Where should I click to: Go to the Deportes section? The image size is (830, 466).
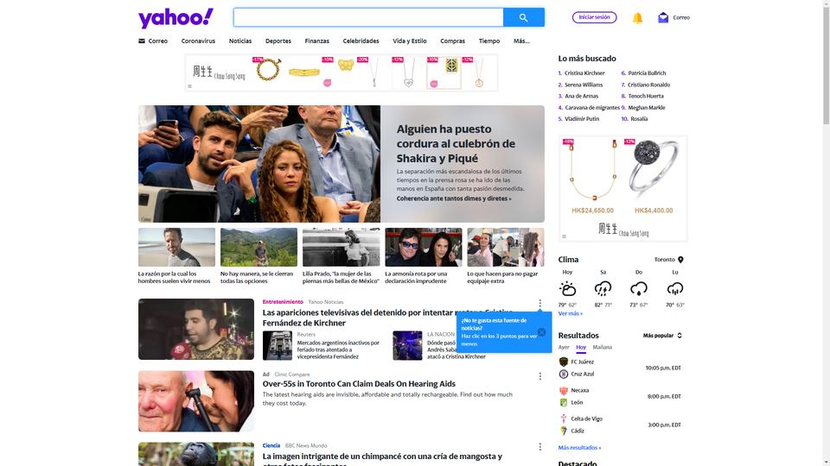[x=278, y=41]
